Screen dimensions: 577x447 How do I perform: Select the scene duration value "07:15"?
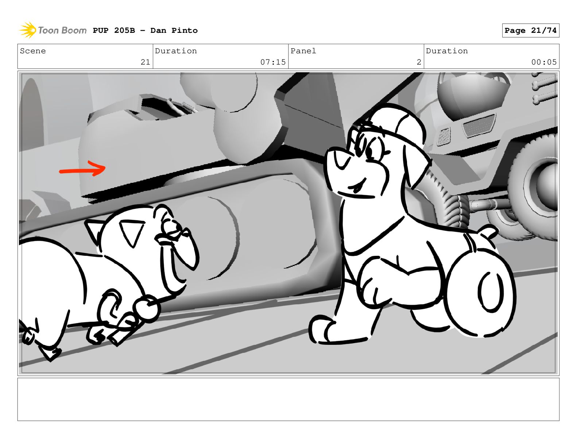click(x=273, y=62)
